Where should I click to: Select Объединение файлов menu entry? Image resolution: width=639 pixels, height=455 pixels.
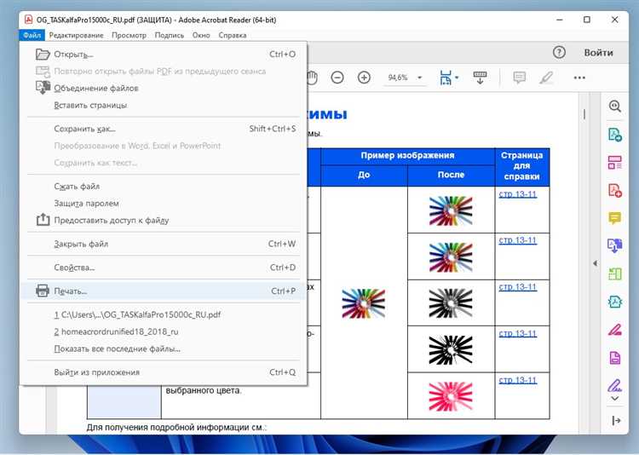[163, 88]
